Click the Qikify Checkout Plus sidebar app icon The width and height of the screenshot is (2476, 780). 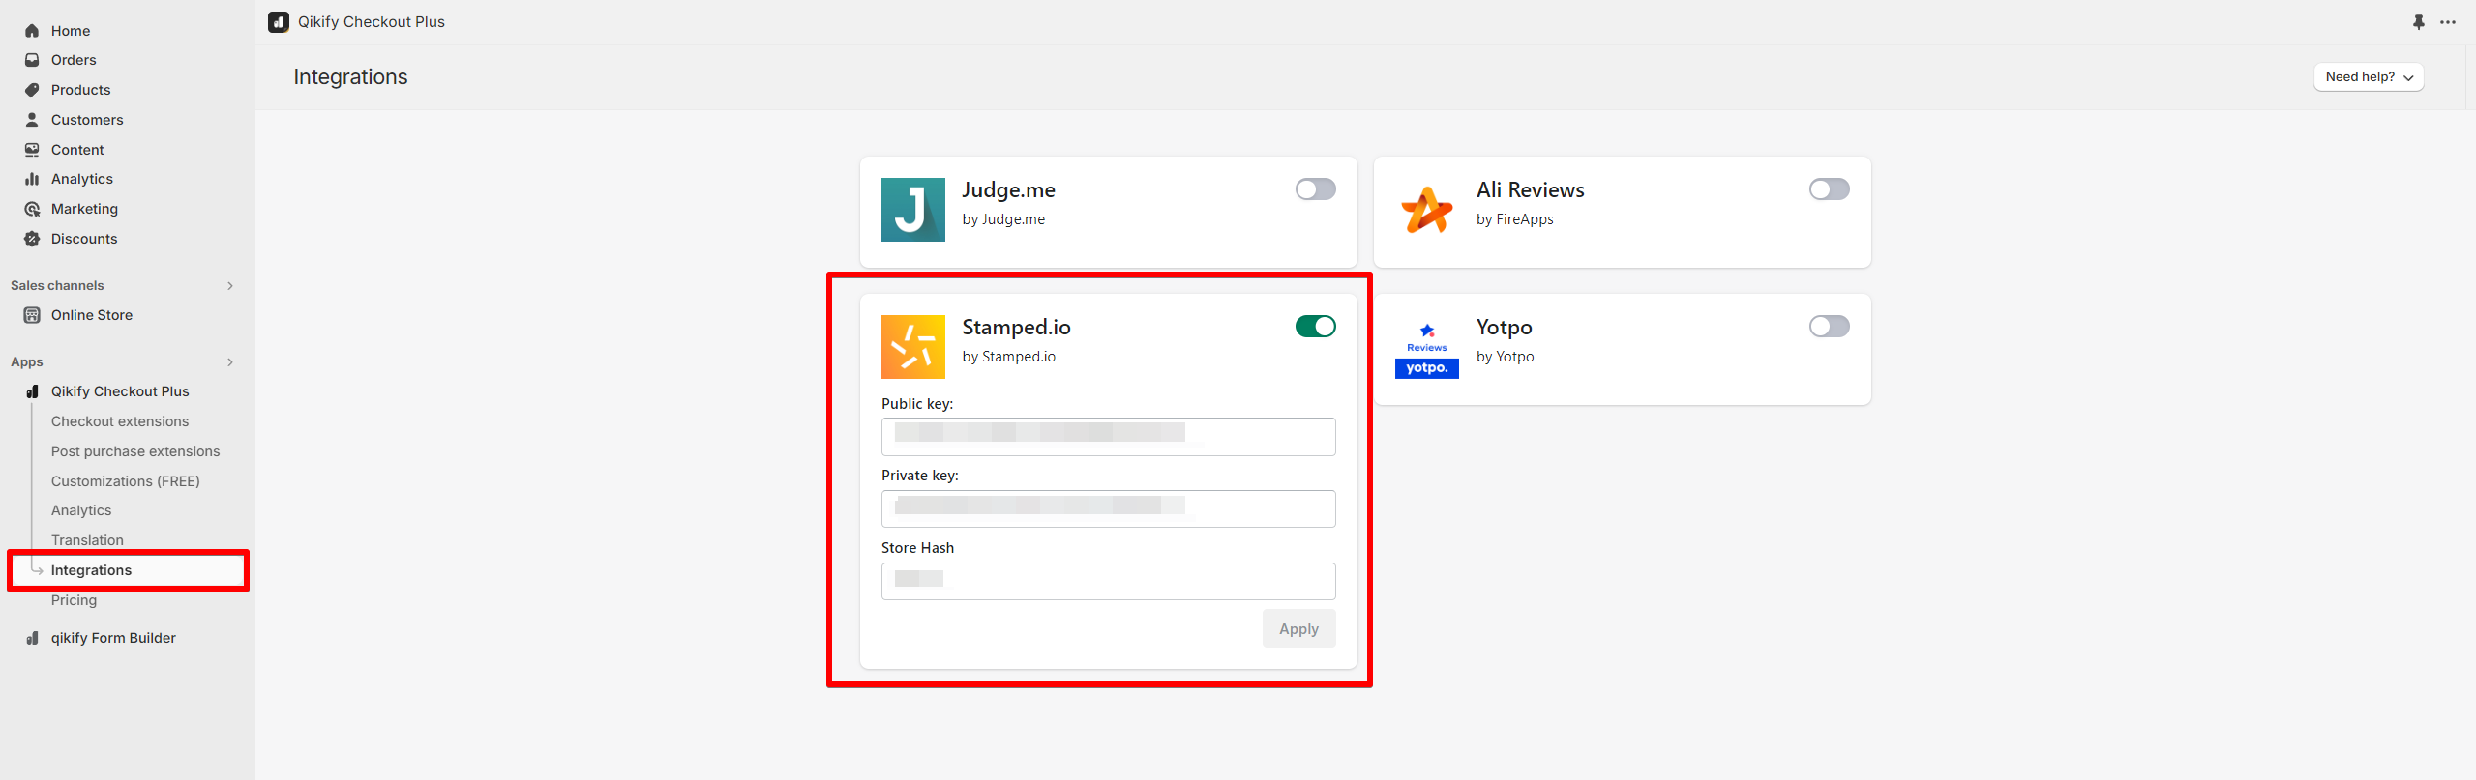[x=32, y=391]
